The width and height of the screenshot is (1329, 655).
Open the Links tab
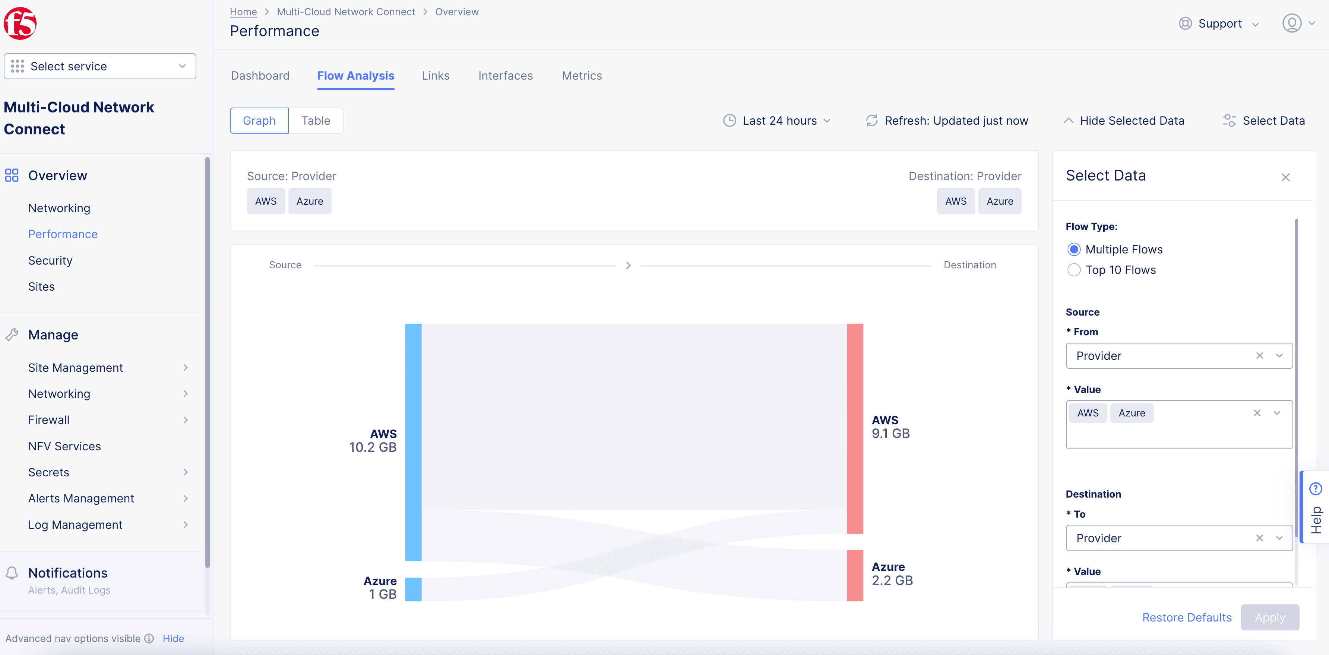(436, 76)
